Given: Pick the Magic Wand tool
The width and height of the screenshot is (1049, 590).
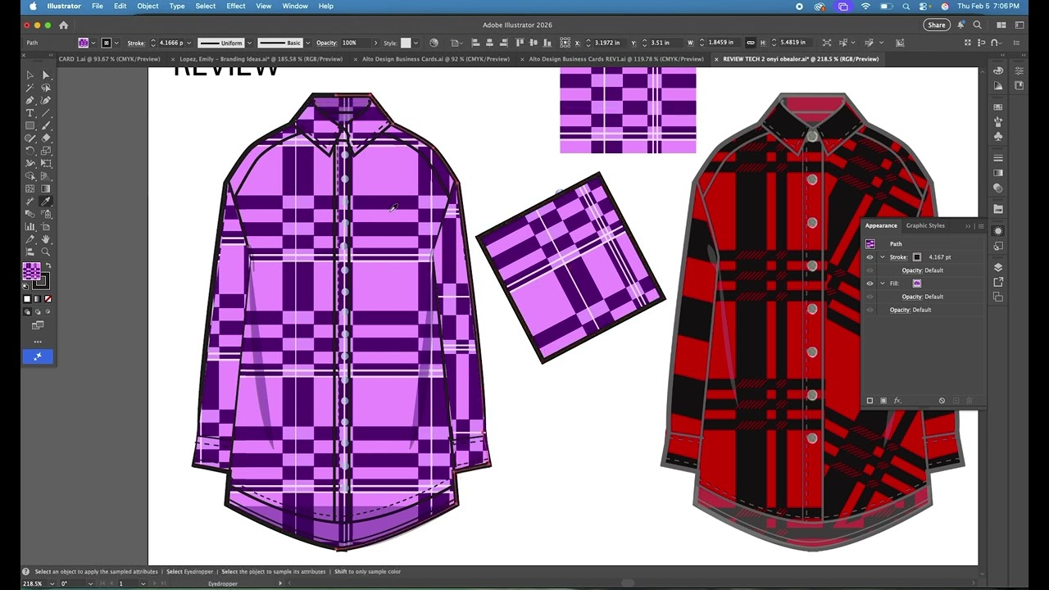Looking at the screenshot, I should tap(30, 88).
